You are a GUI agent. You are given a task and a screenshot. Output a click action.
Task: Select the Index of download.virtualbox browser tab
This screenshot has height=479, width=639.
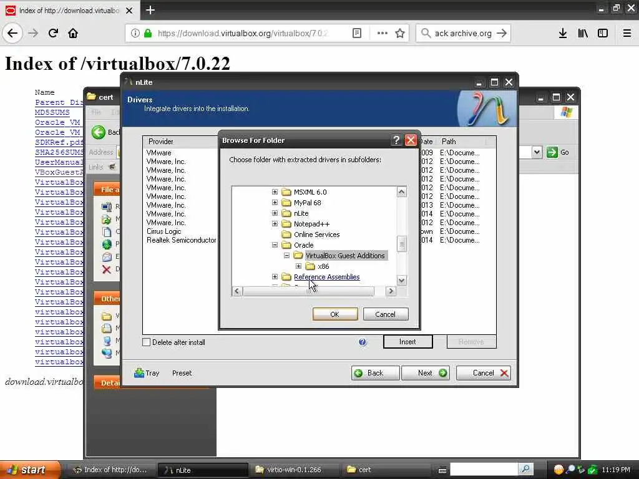click(x=69, y=10)
